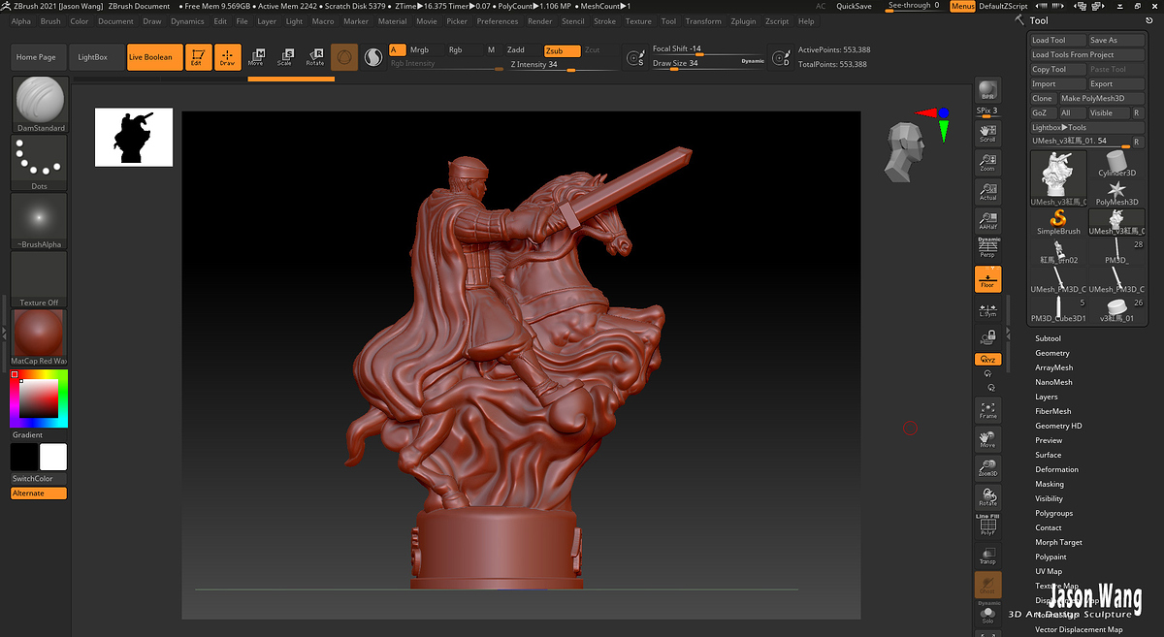Expand the Masking section
The height and width of the screenshot is (637, 1164).
(x=1050, y=484)
